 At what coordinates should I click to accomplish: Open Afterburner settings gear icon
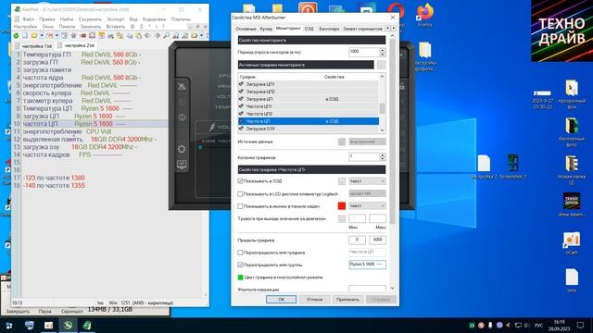[x=182, y=149]
